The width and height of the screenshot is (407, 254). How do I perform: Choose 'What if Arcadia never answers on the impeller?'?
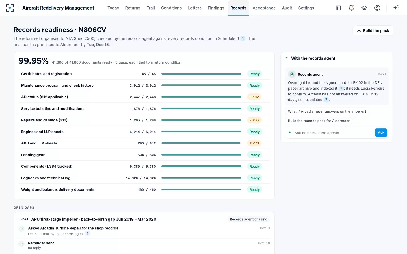[327, 111]
